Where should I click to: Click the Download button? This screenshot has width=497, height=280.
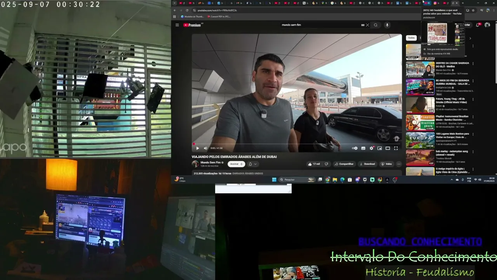367,164
